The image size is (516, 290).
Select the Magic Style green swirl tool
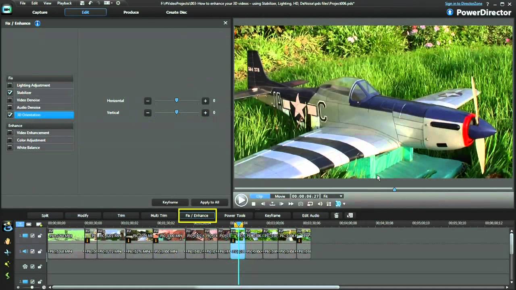(7, 276)
